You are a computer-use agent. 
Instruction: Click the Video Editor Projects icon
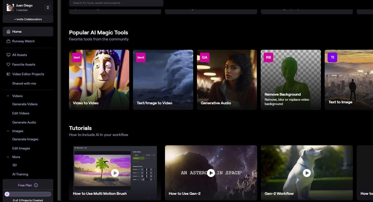pos(8,74)
